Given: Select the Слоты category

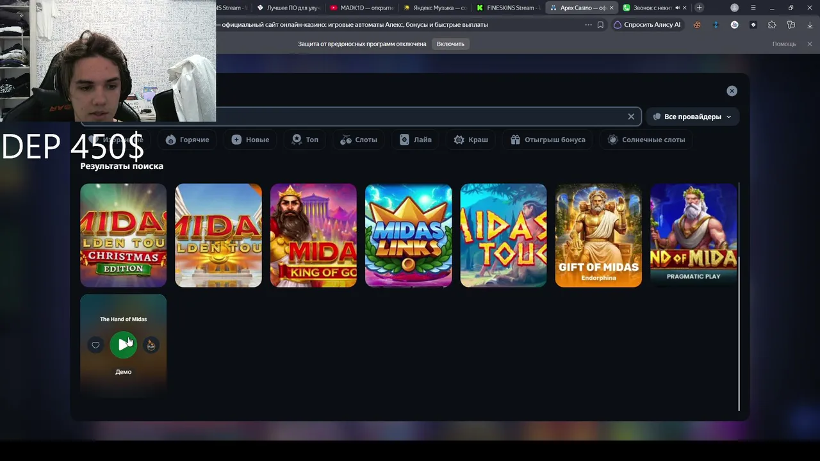Looking at the screenshot, I should [x=359, y=140].
